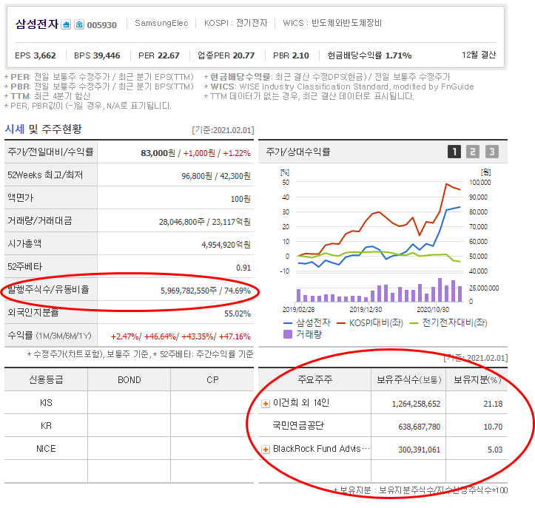Select the SamsungElec English name
Viewport: 535px width, 508px height.
[161, 23]
